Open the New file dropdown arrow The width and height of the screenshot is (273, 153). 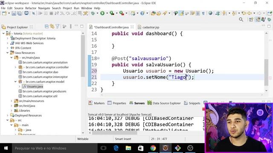pos(9,13)
